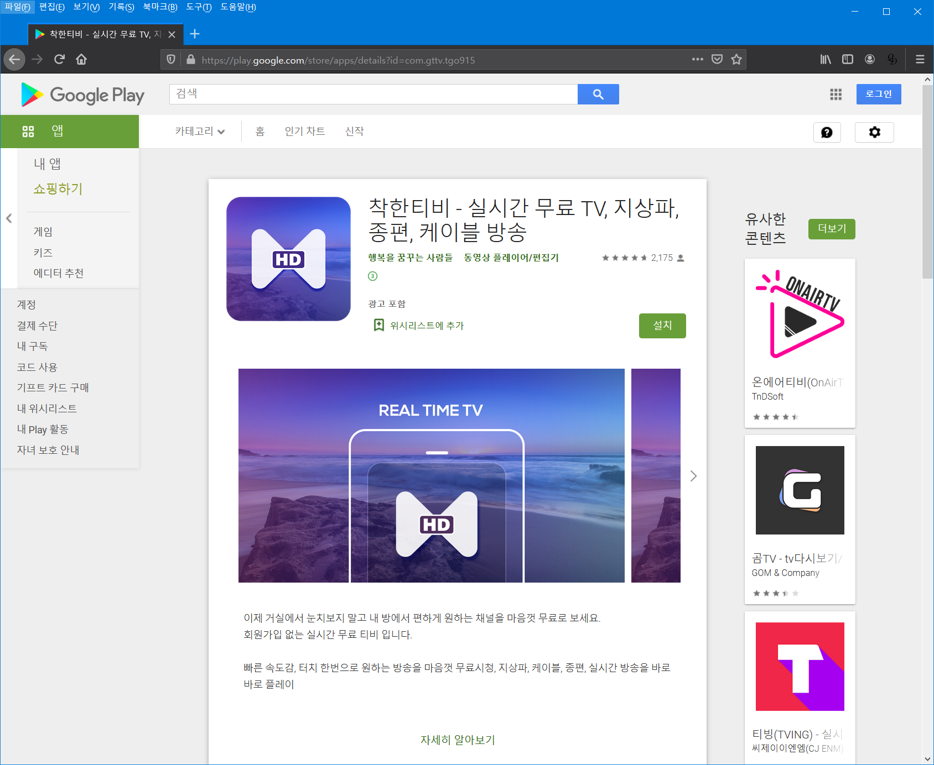Image resolution: width=934 pixels, height=765 pixels.
Task: Show next screenshot with right chevron
Action: [693, 476]
